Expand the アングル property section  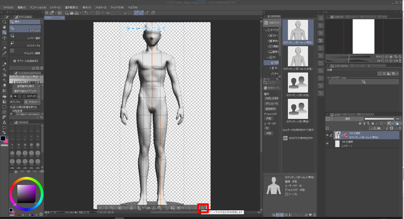point(11,102)
